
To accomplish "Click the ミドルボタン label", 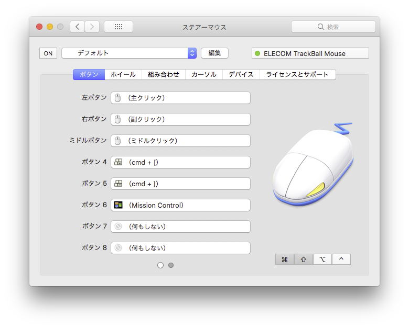I will [88, 141].
